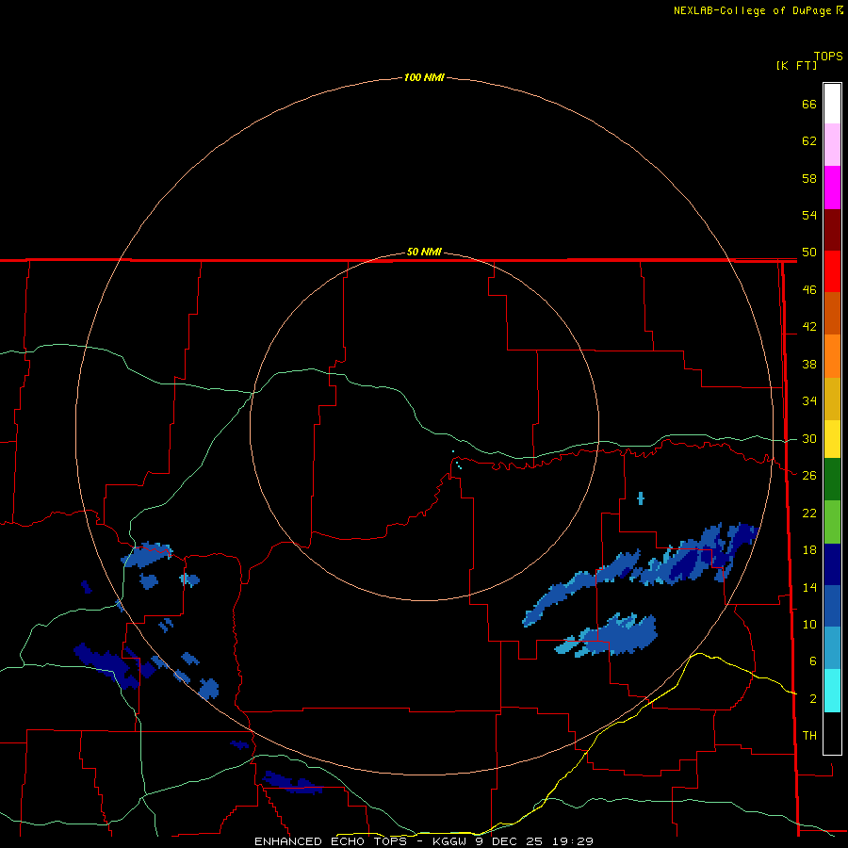848x848 pixels.
Task: Click the navy 18 legend swatch
Action: pyautogui.click(x=832, y=564)
